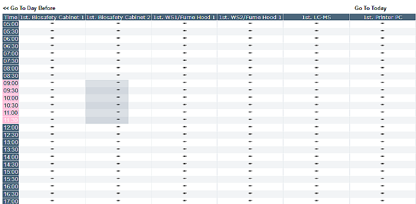Click the highlighted 09:00 time label
Image resolution: width=416 pixels, height=204 pixels.
[x=10, y=83]
